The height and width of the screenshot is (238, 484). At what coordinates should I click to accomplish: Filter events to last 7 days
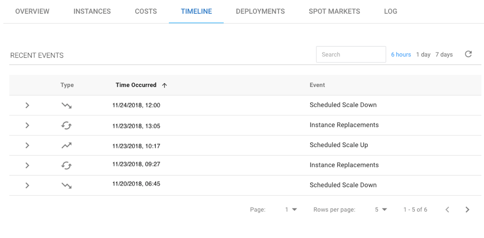tap(444, 55)
